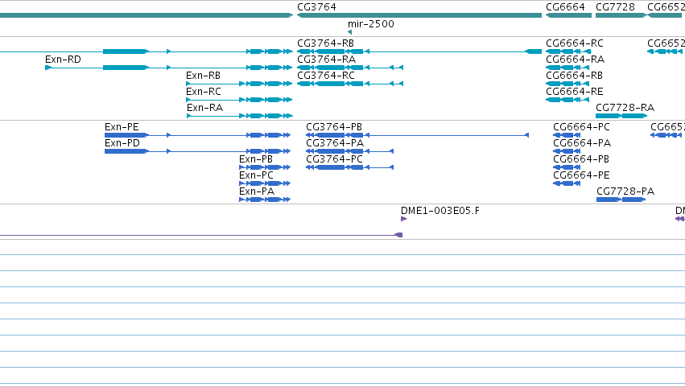Screen dimensions: 685x387
Task: Select the DME1-003E05.F label
Action: tap(440, 211)
